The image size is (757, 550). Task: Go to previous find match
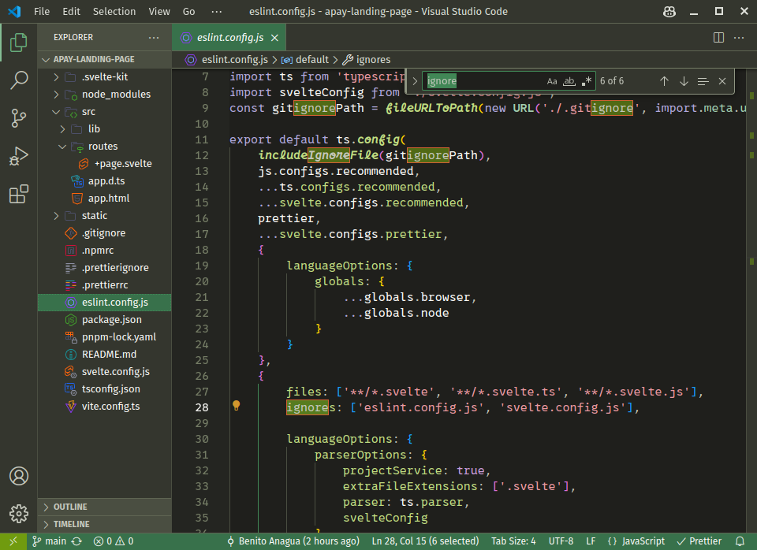click(664, 81)
